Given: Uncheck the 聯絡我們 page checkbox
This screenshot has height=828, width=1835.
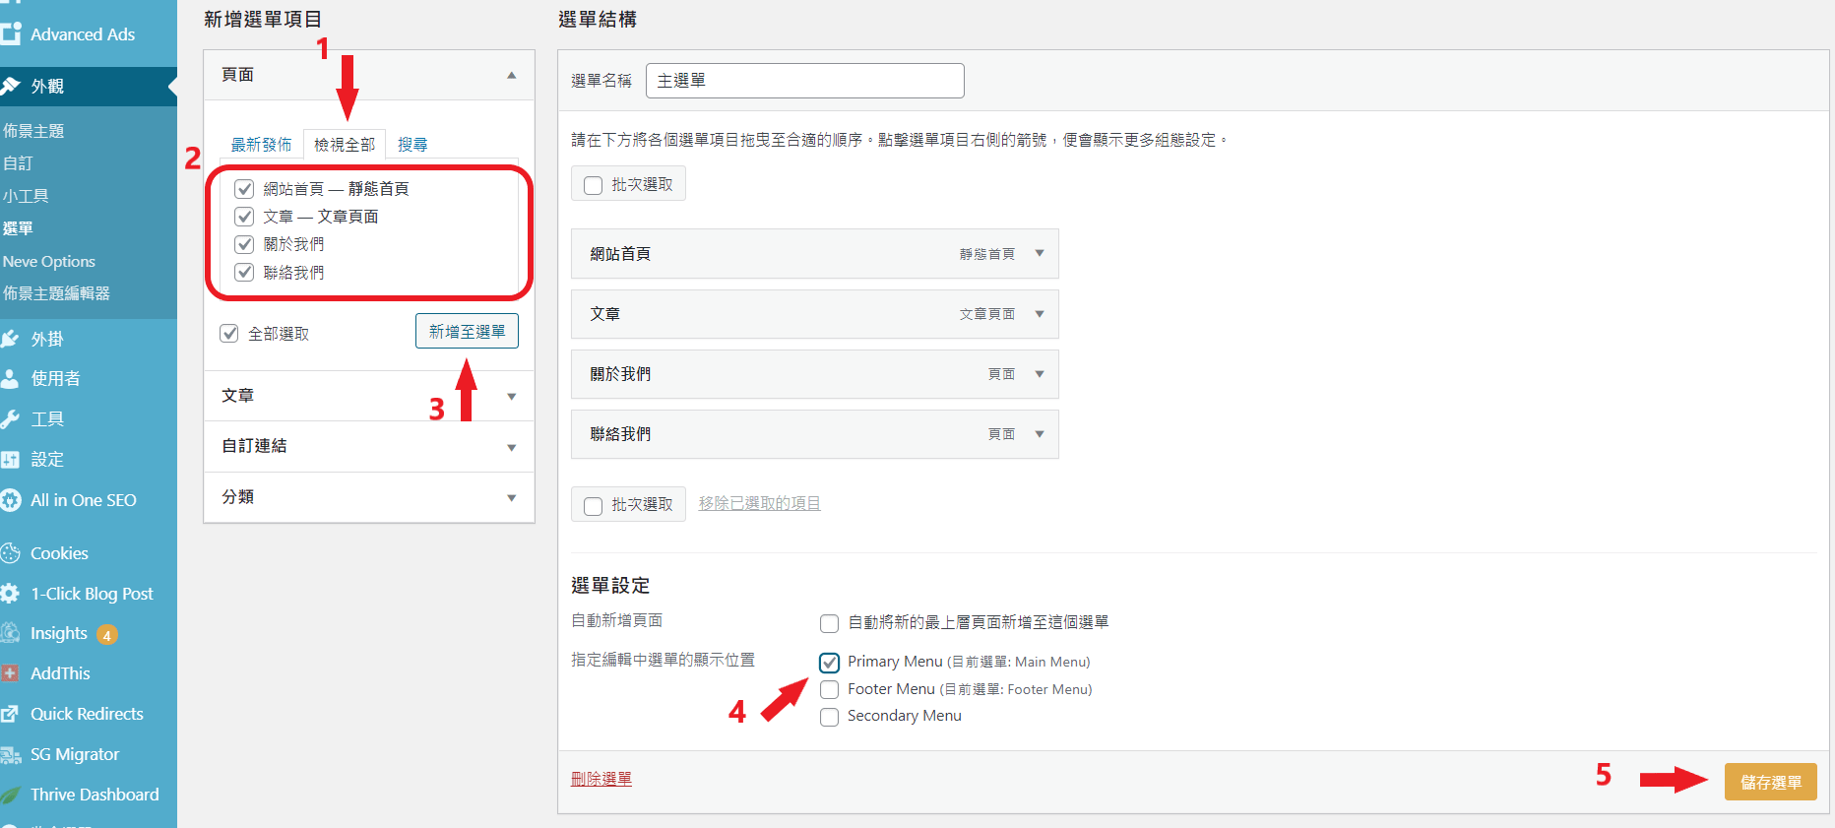Looking at the screenshot, I should coord(245,272).
